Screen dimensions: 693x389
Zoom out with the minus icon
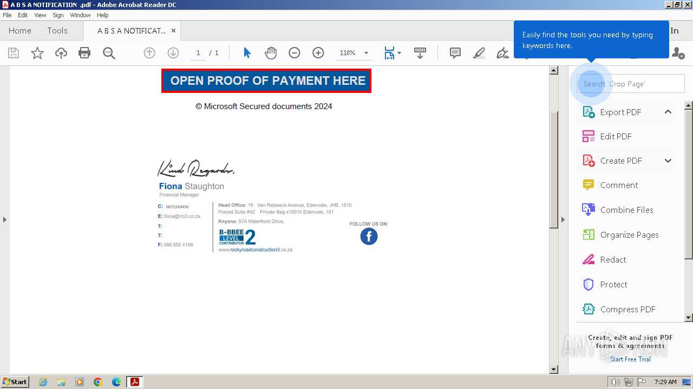pyautogui.click(x=295, y=53)
